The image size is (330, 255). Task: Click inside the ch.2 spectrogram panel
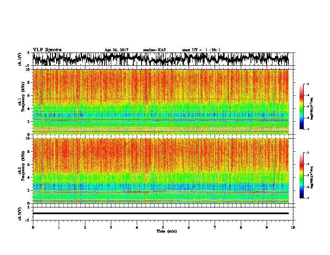pyautogui.click(x=160, y=171)
